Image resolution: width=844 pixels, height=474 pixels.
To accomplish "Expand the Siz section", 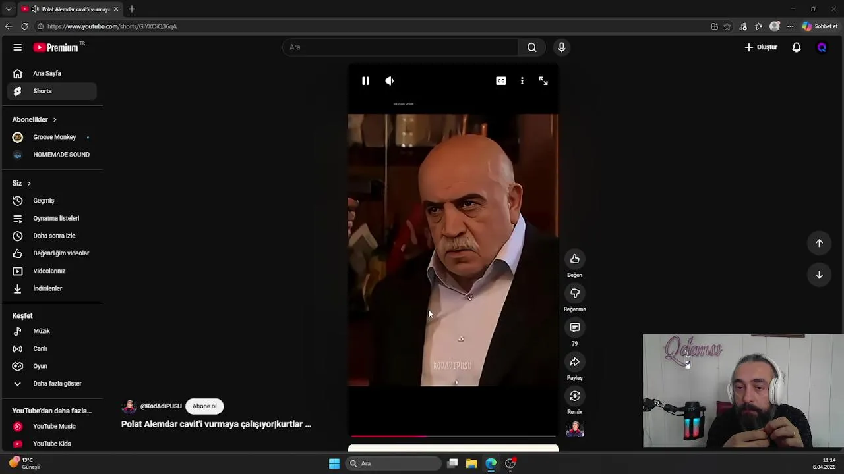I will (21, 183).
